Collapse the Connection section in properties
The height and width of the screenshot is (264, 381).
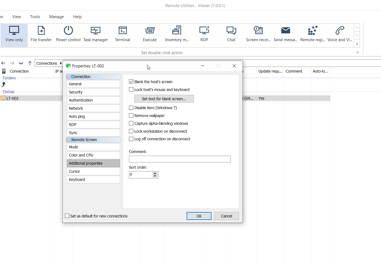[x=69, y=77]
